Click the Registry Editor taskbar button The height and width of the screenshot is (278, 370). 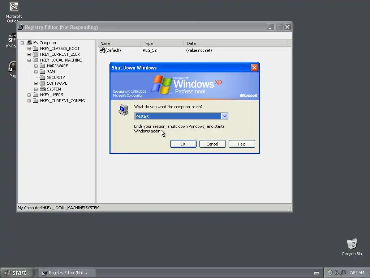[67, 273]
